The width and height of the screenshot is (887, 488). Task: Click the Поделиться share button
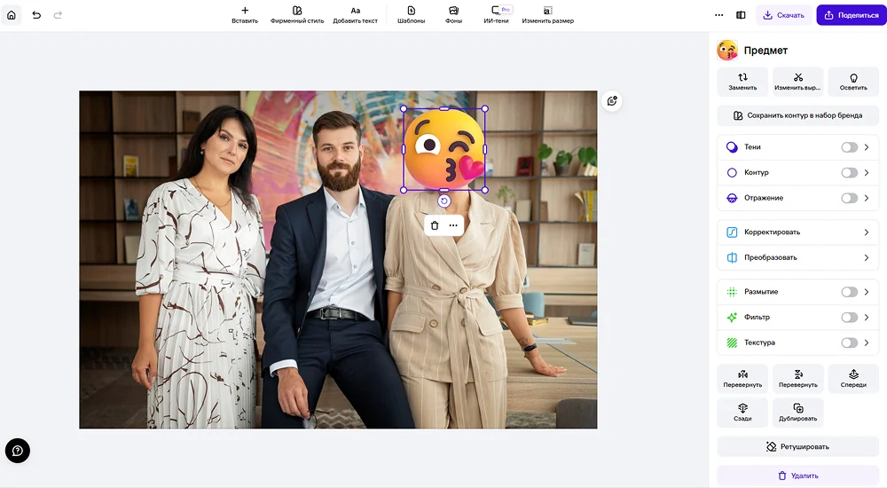coord(851,15)
